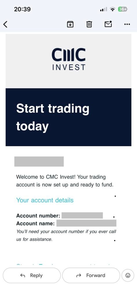Tap the Welcome to CMC Invest paragraph
The image size is (137, 298).
[x=65, y=181]
